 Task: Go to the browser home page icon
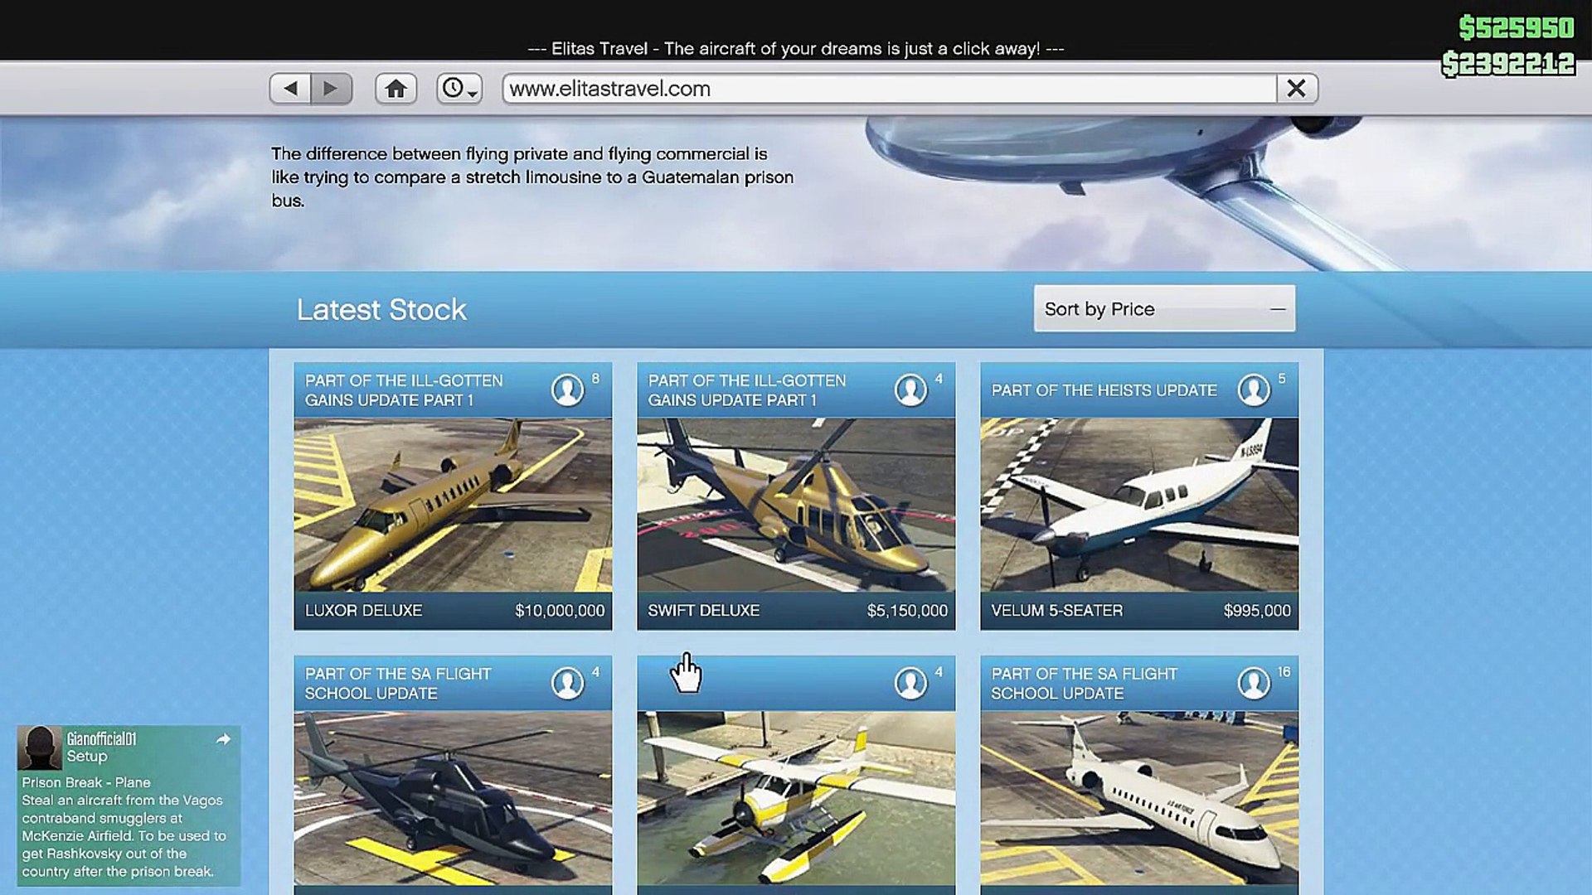pyautogui.click(x=396, y=89)
